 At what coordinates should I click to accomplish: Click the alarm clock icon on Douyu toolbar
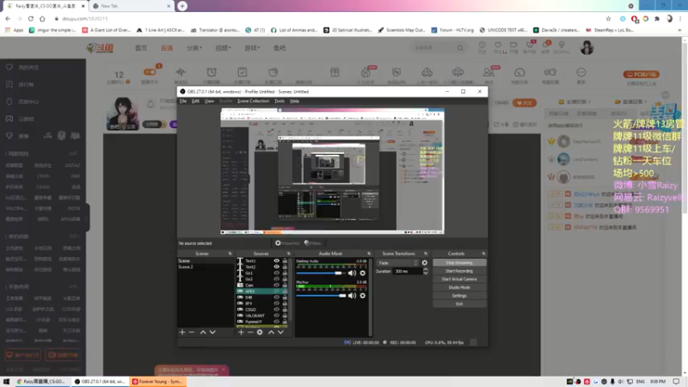212,72
